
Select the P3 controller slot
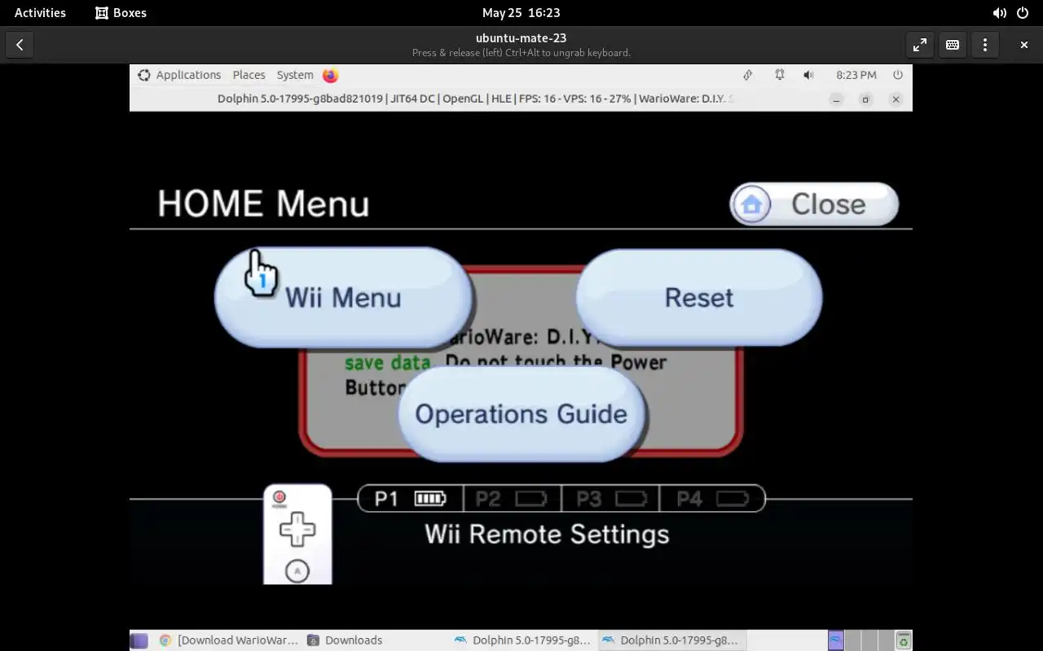pos(610,498)
